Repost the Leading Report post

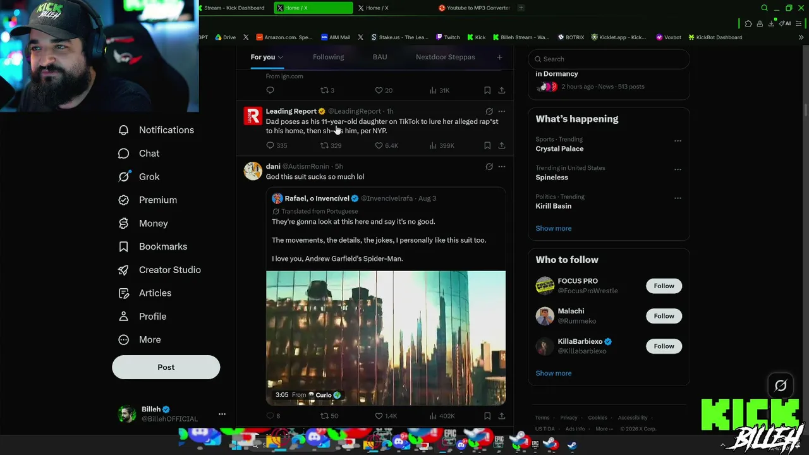pyautogui.click(x=331, y=145)
